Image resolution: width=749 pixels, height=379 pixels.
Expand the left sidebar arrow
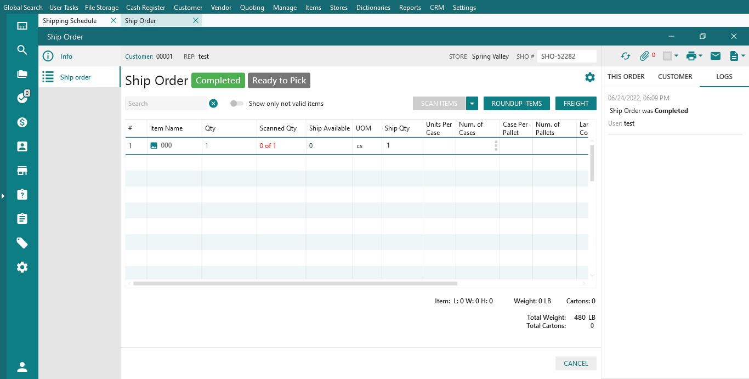3,196
